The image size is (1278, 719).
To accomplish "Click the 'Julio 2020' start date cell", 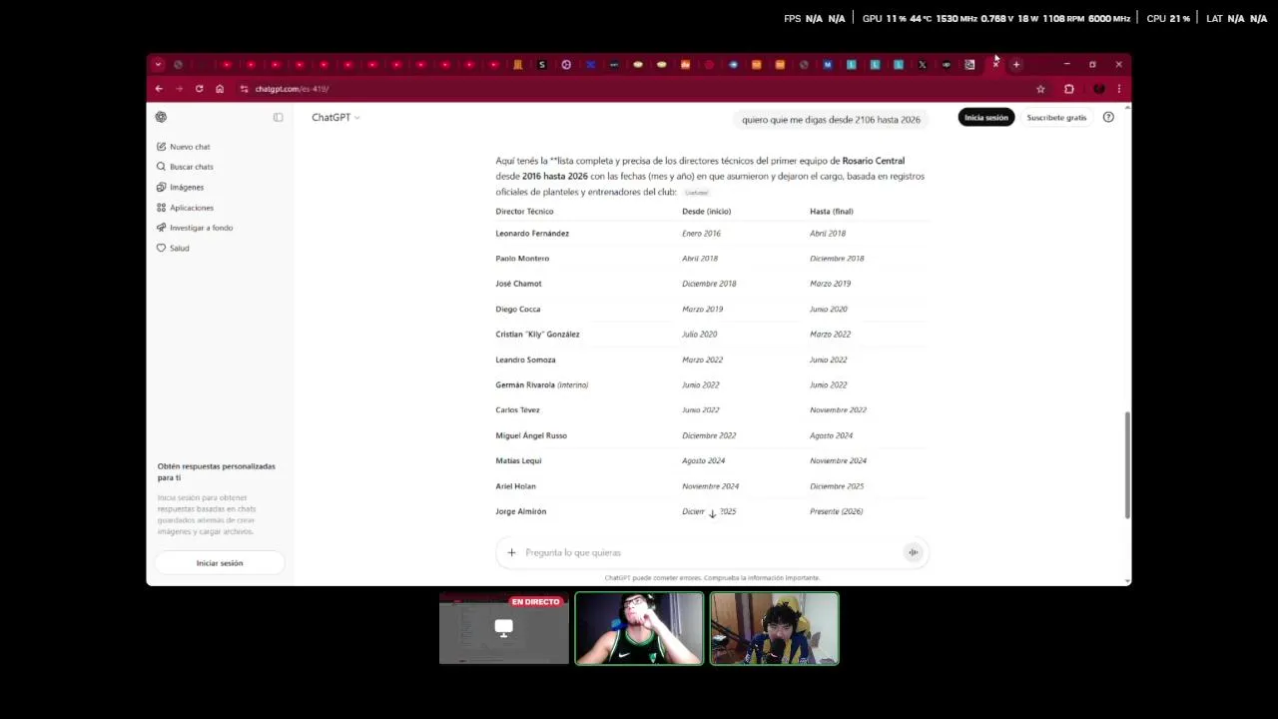I will tap(700, 335).
